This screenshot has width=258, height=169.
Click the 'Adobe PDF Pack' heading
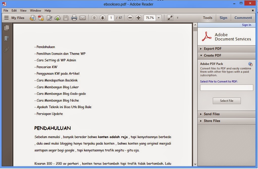pos(212,64)
